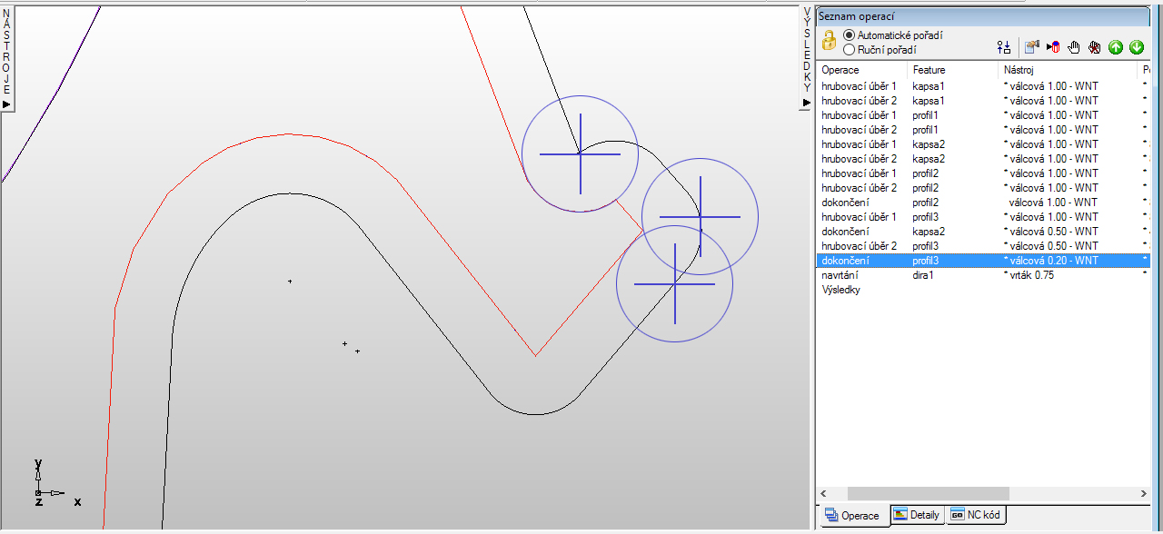Expand the NÁSTROJE side panel arrow
1163x534 pixels.
pos(6,104)
